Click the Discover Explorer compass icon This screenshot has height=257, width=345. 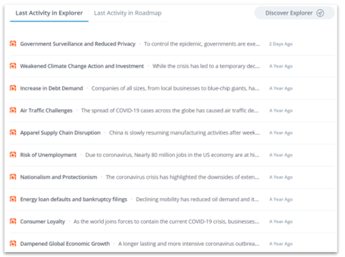click(320, 13)
